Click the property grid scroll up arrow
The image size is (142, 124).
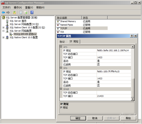pos(133,47)
